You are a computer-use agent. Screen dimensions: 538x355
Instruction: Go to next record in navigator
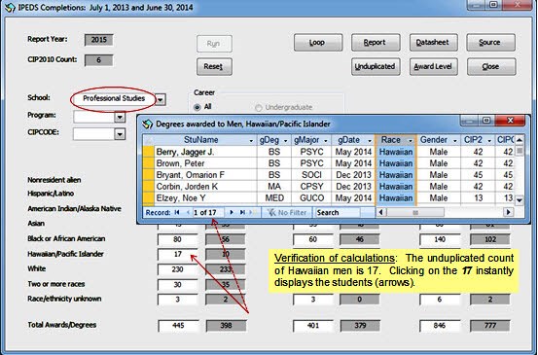(x=232, y=212)
